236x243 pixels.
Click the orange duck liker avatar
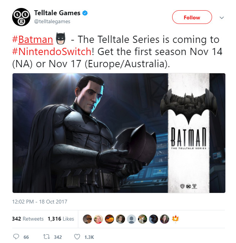click(109, 219)
